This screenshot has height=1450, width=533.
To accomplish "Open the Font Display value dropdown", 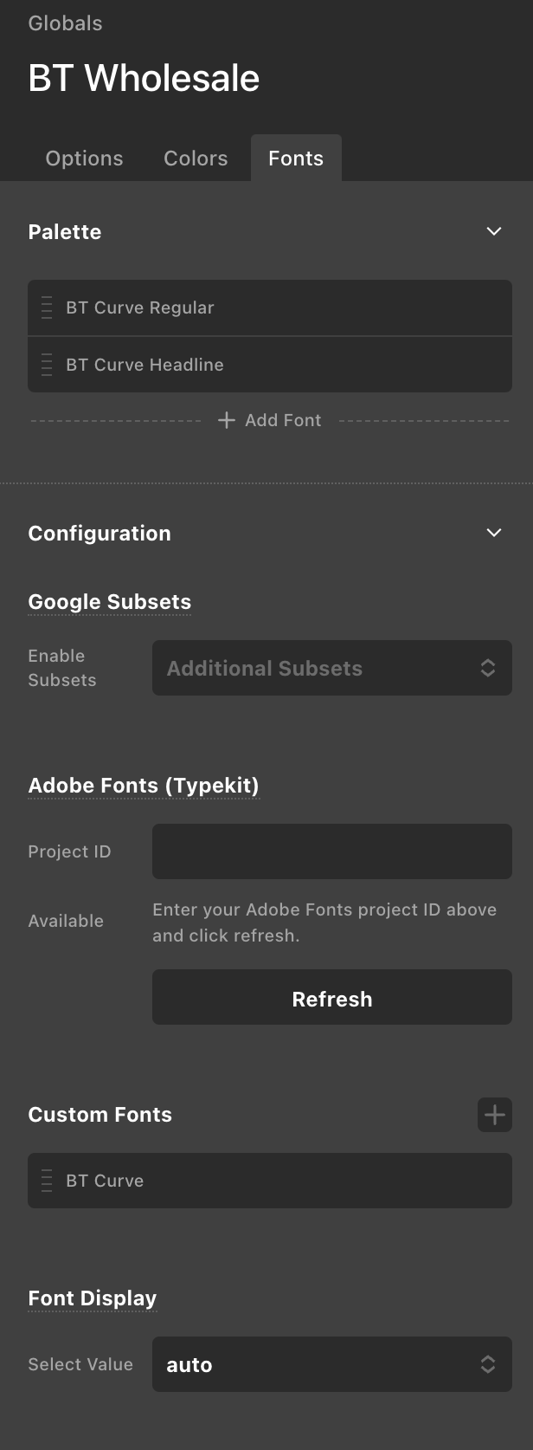I will click(x=332, y=1364).
